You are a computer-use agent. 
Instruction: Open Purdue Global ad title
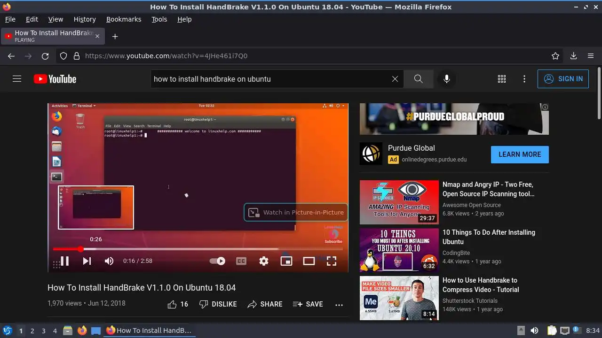pyautogui.click(x=412, y=148)
